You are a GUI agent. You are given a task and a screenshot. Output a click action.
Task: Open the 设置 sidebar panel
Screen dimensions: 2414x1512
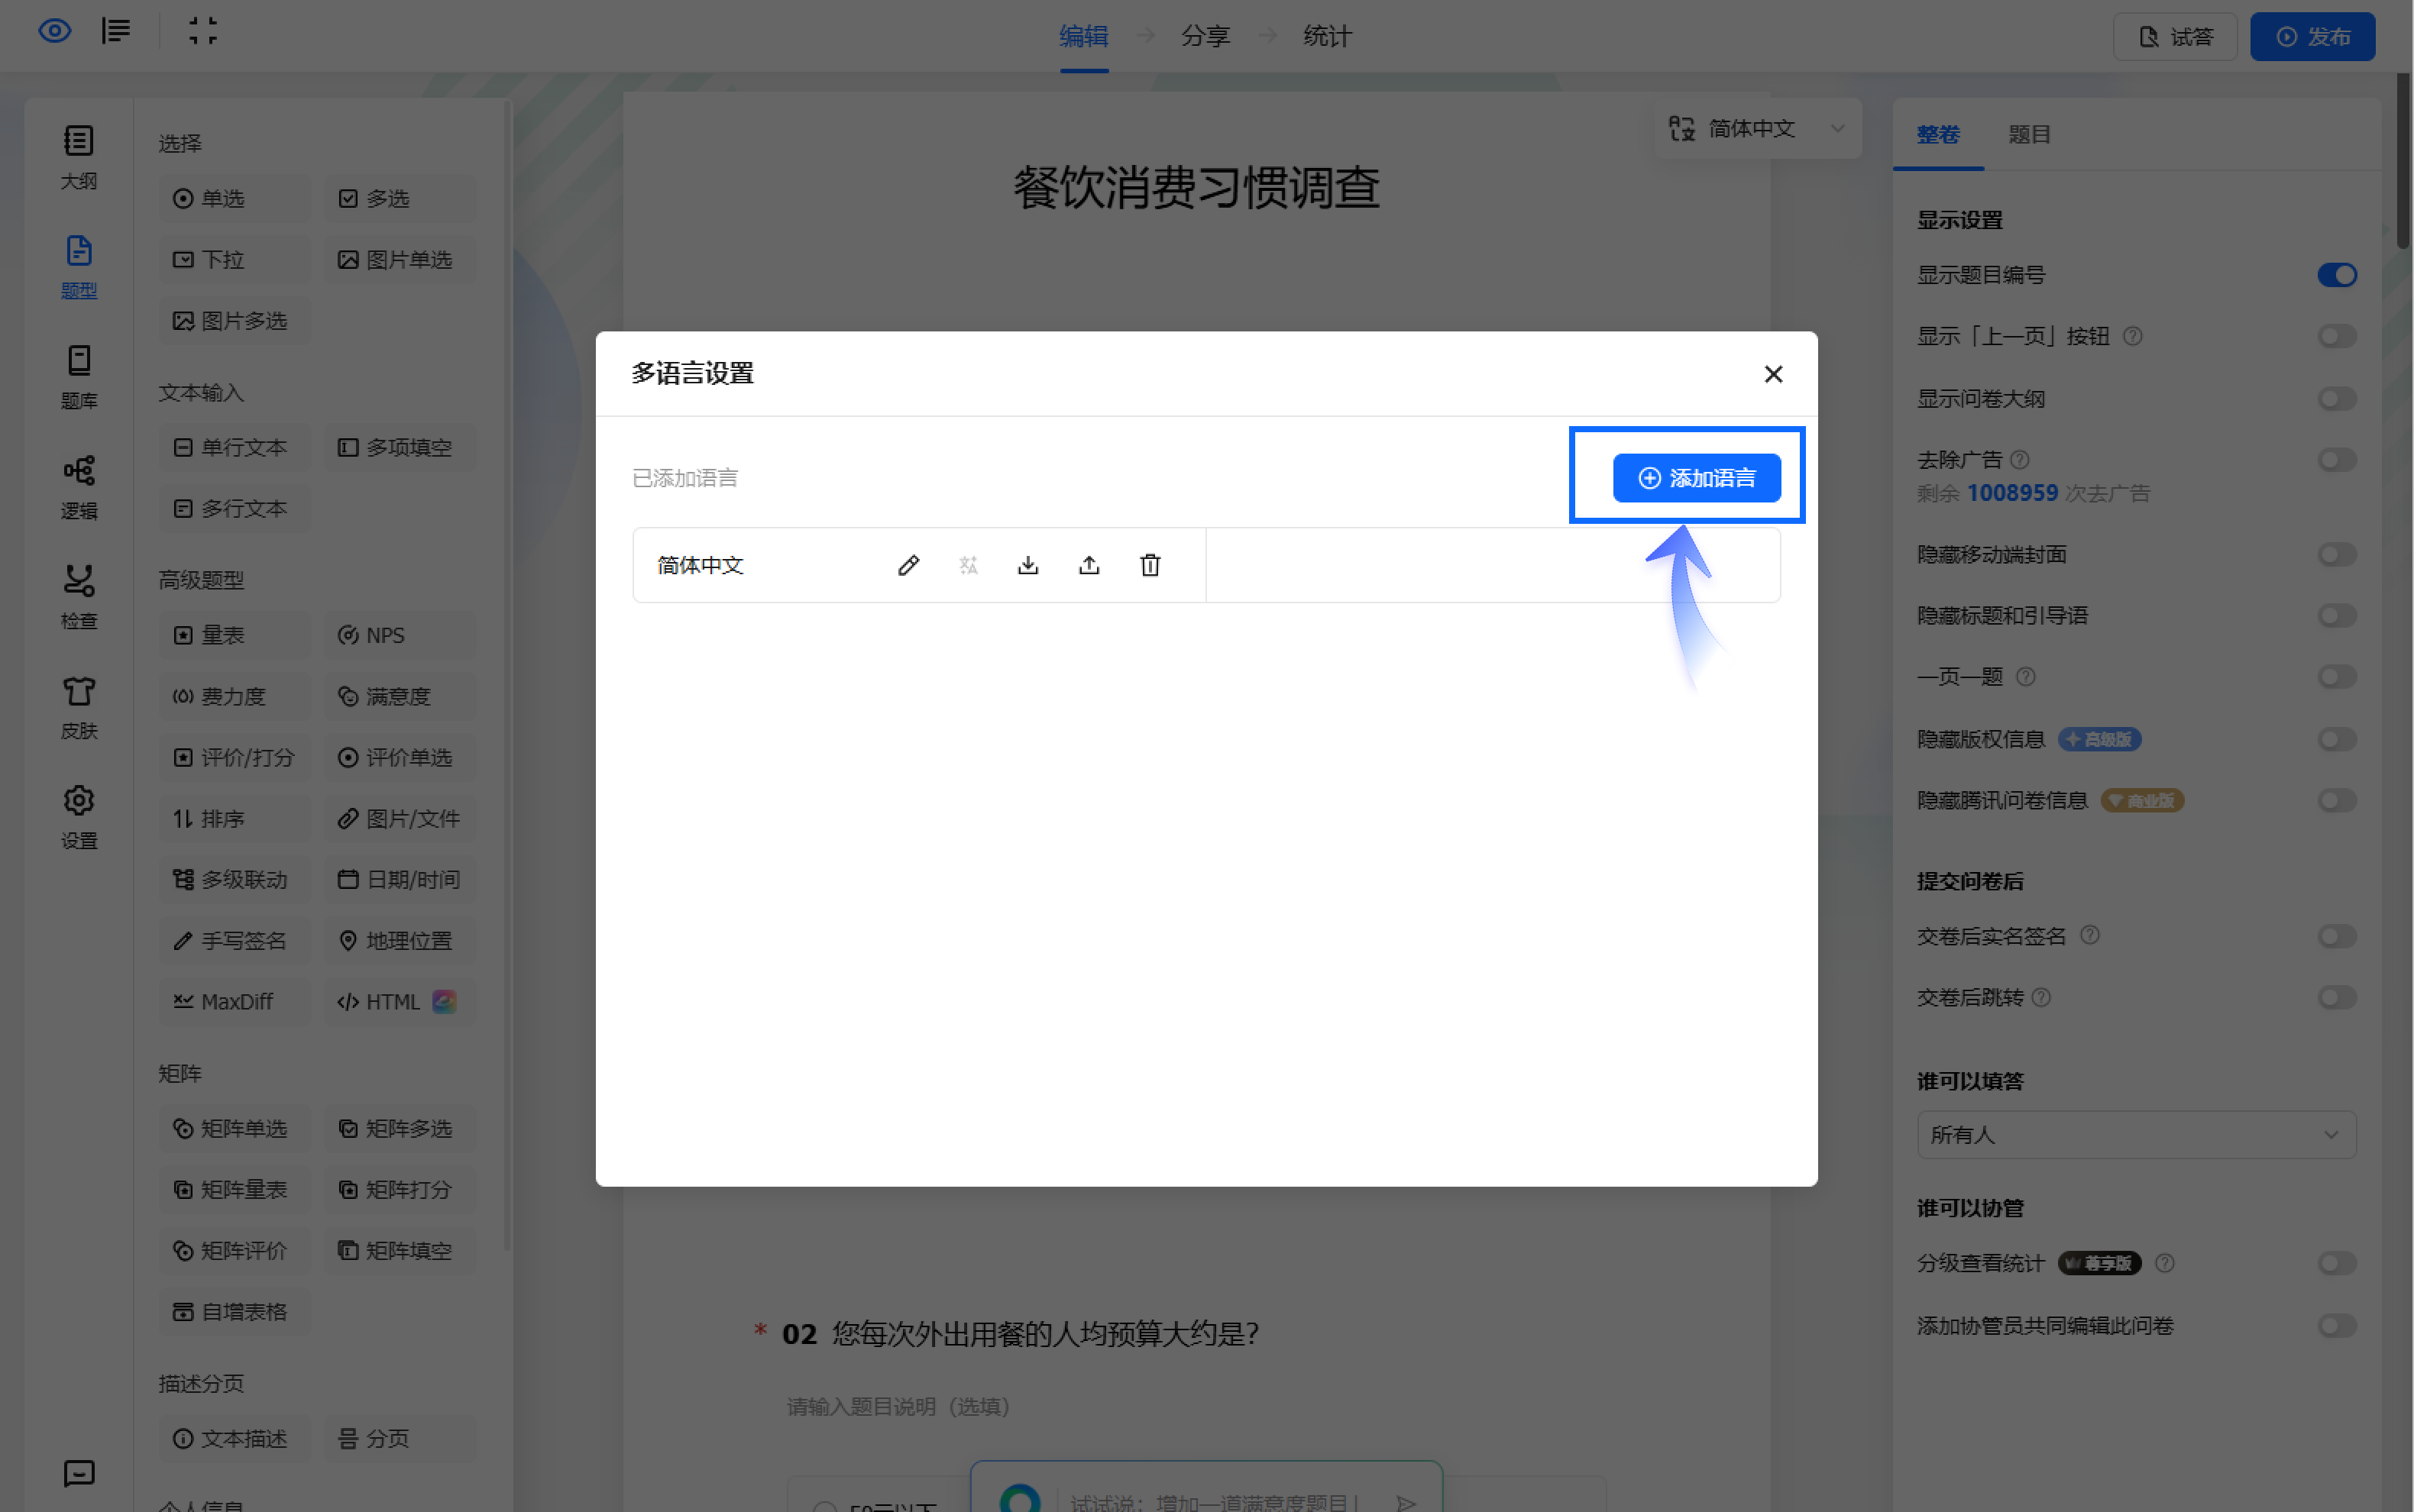pyautogui.click(x=79, y=817)
